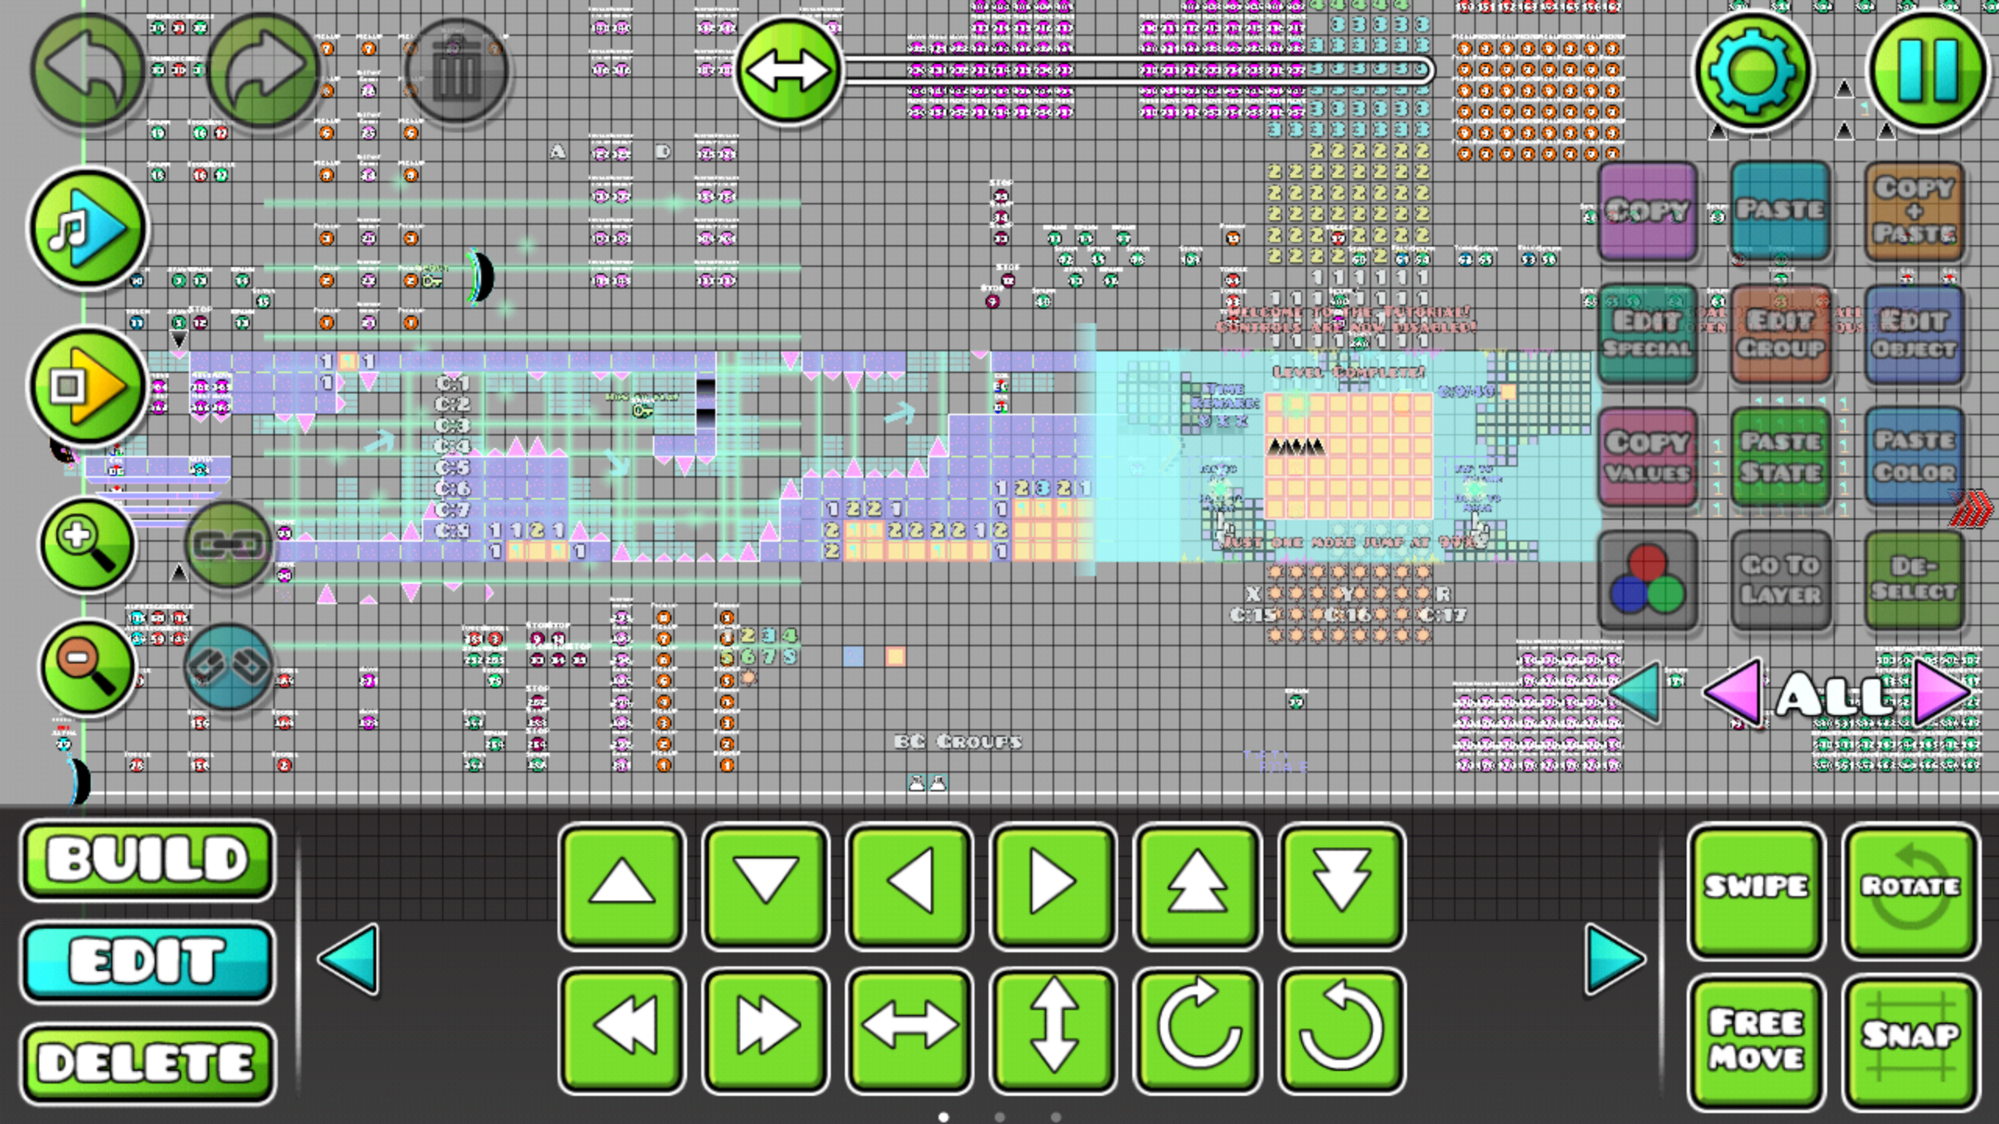Move object far left with double arrow

(x=622, y=1030)
